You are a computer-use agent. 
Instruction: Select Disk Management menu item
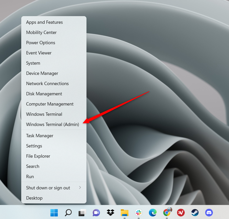point(44,94)
